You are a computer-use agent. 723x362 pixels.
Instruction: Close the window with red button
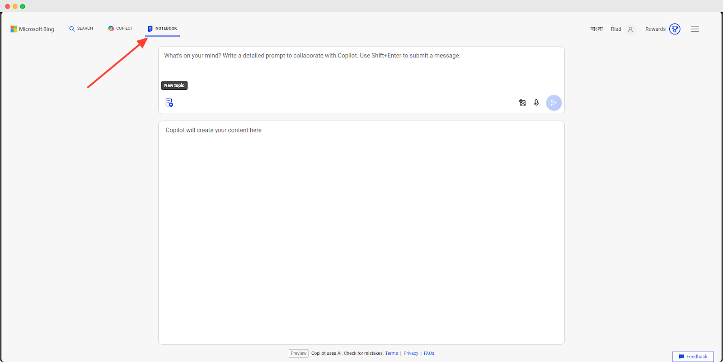coord(7,6)
